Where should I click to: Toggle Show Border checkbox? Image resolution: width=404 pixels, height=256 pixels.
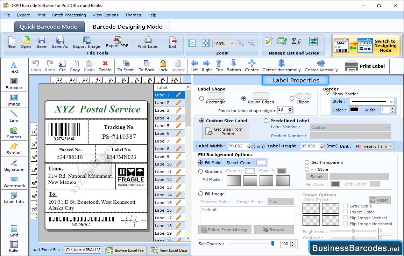[x=328, y=94]
